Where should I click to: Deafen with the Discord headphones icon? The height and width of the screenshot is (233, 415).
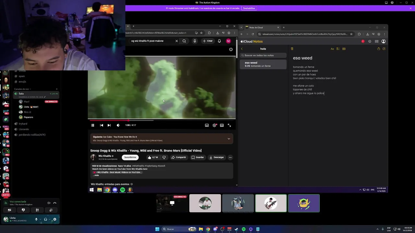[x=45, y=219]
